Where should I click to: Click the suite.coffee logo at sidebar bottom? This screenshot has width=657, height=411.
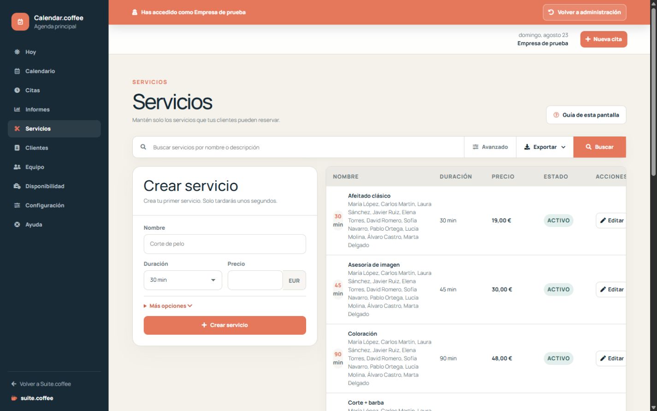[32, 398]
